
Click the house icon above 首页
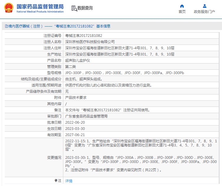[x=182, y=6]
